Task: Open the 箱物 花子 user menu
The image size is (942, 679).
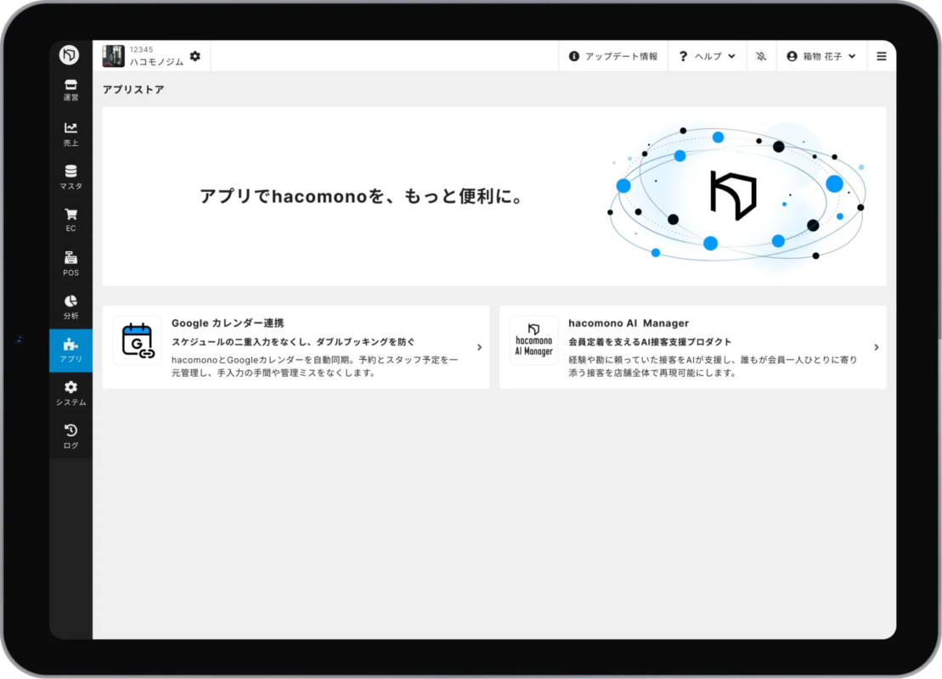Action: (x=821, y=56)
